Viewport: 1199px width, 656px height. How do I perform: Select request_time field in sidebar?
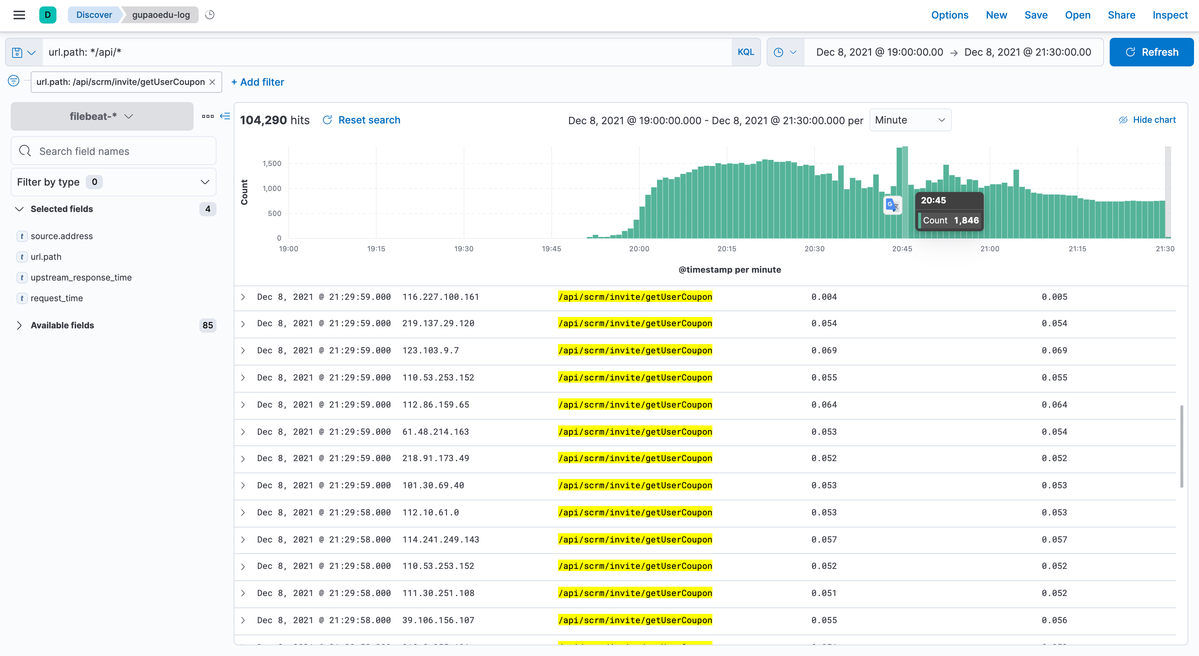coord(57,298)
